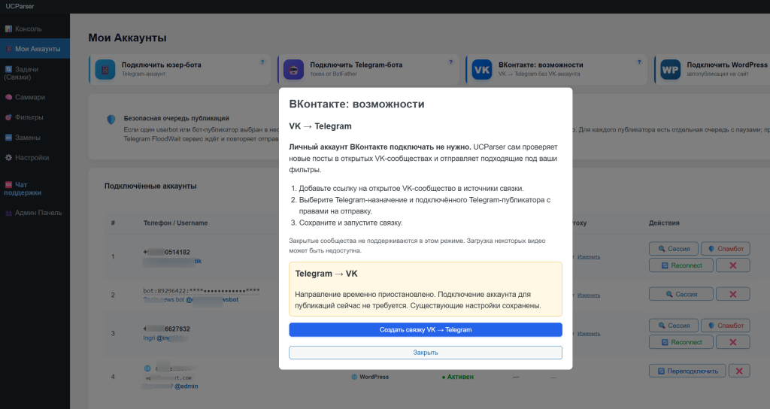Image resolution: width=770 pixels, height=409 pixels.
Task: Delete WordPress account row 4 with X
Action: click(x=739, y=371)
